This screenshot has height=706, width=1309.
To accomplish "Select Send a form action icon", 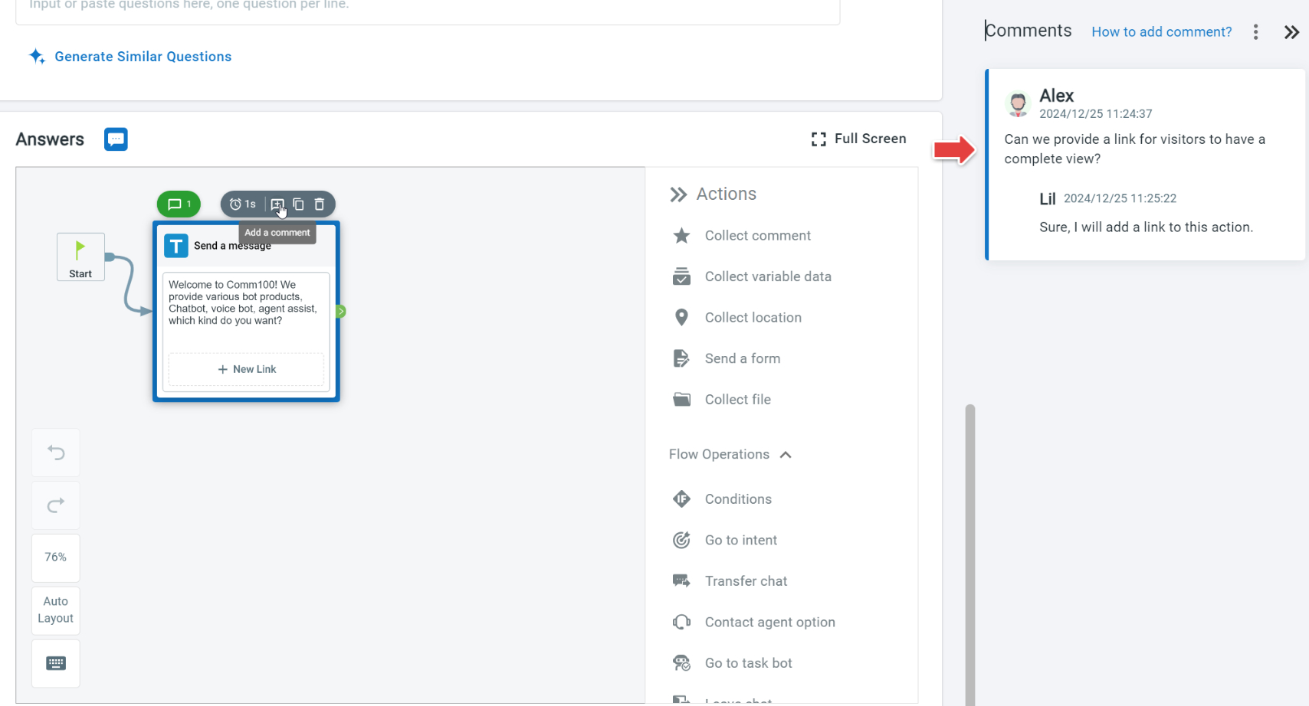I will tap(681, 358).
